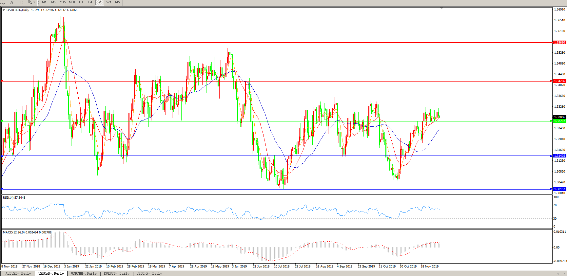
Task: Click the Arrows objects tool icon
Action: [x=30, y=2]
